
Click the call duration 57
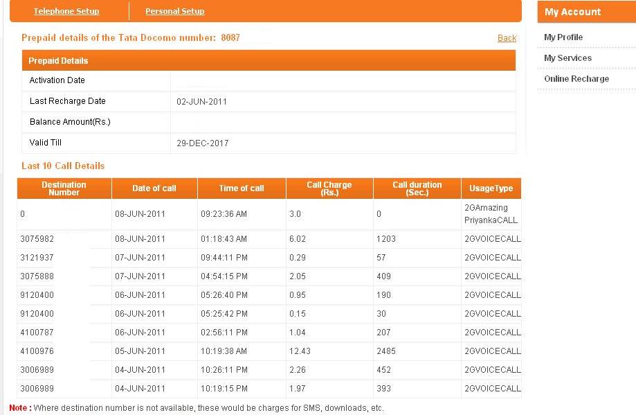coord(381,258)
